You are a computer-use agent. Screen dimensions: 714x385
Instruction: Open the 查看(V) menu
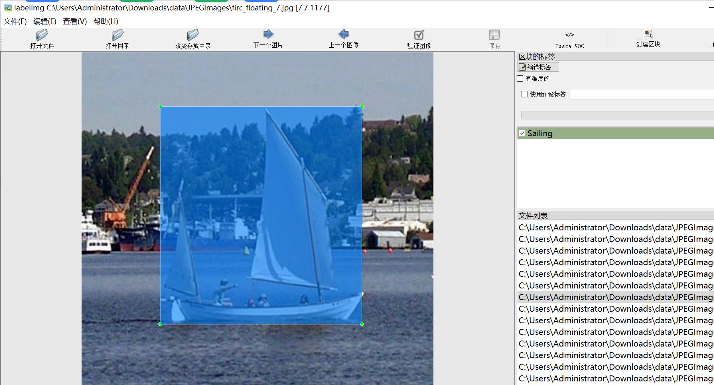point(75,21)
